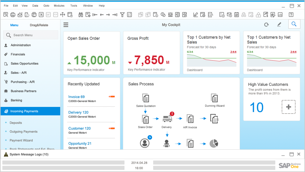Switch to the Drag&Relate tab
Screen dimensions: 305x172
pyautogui.click(x=39, y=25)
